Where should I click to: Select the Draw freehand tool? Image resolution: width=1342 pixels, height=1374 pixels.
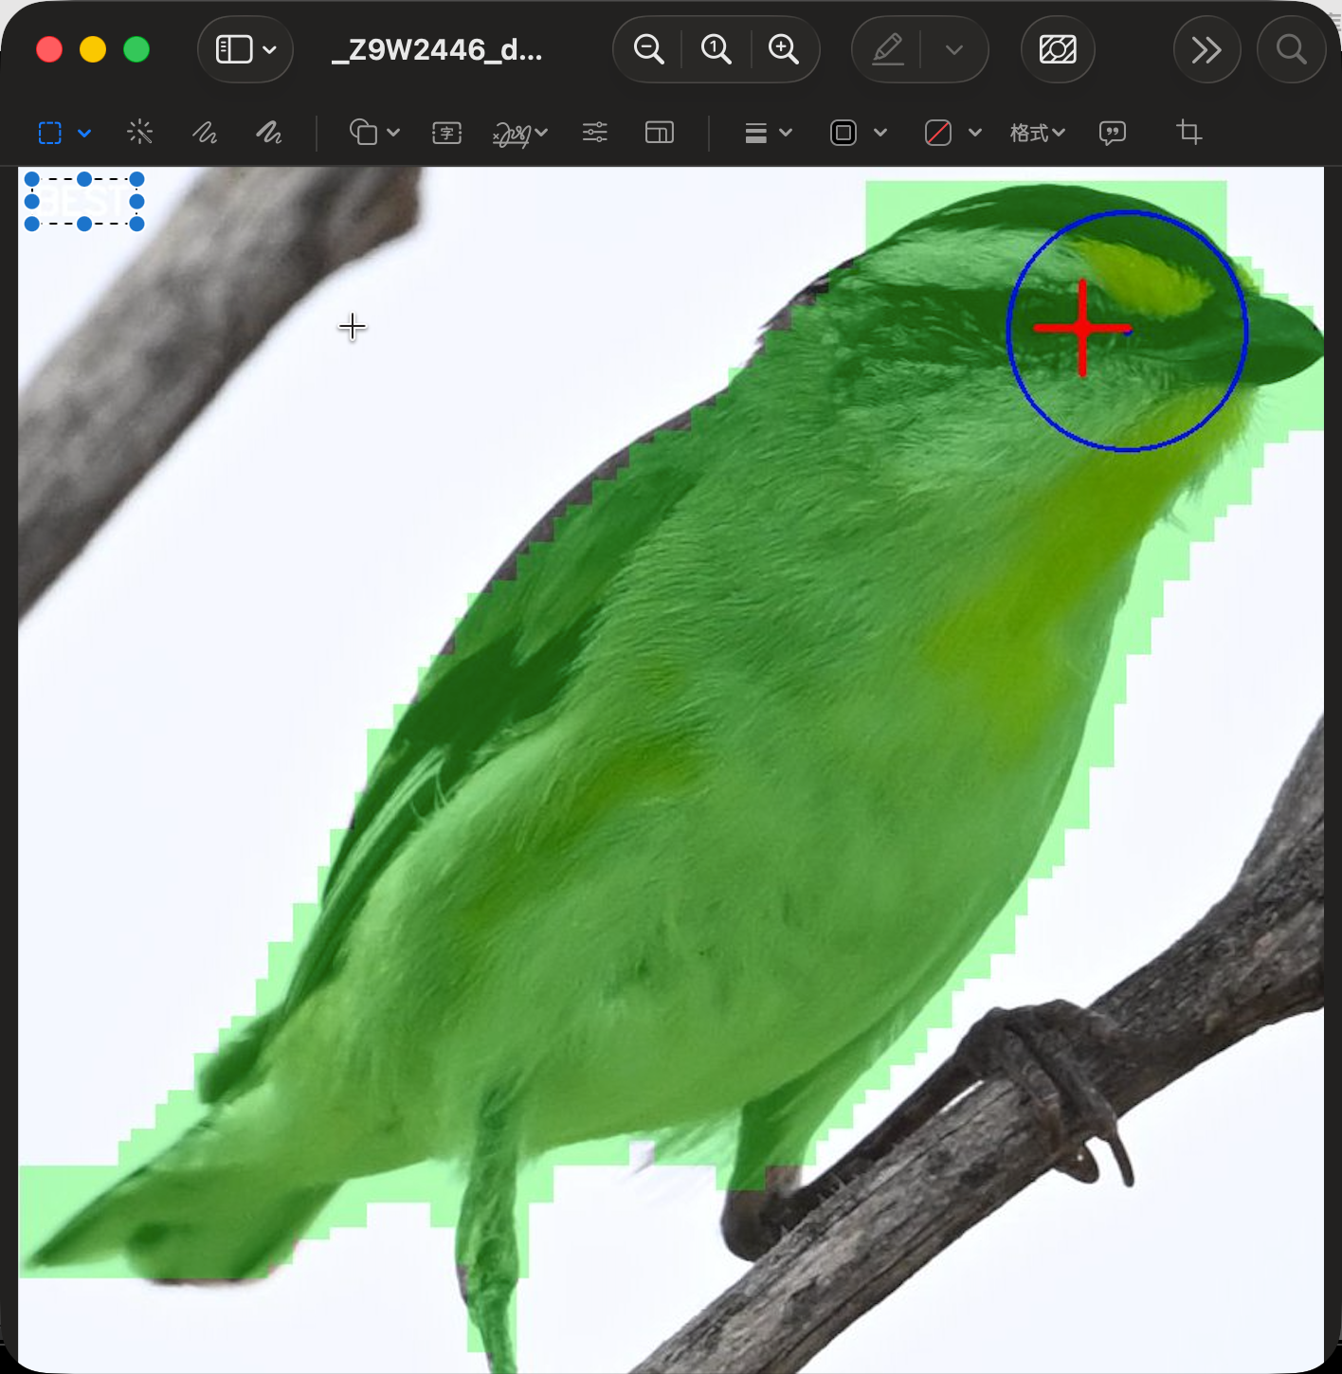269,133
